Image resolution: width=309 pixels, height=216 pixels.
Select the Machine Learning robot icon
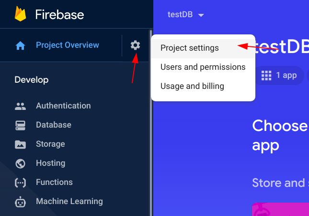20,202
